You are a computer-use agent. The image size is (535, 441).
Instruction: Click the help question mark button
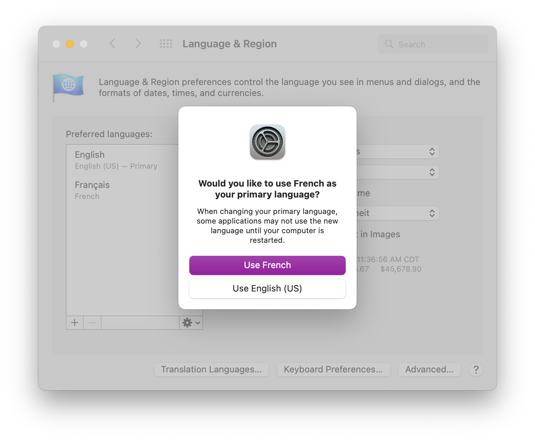tap(476, 370)
